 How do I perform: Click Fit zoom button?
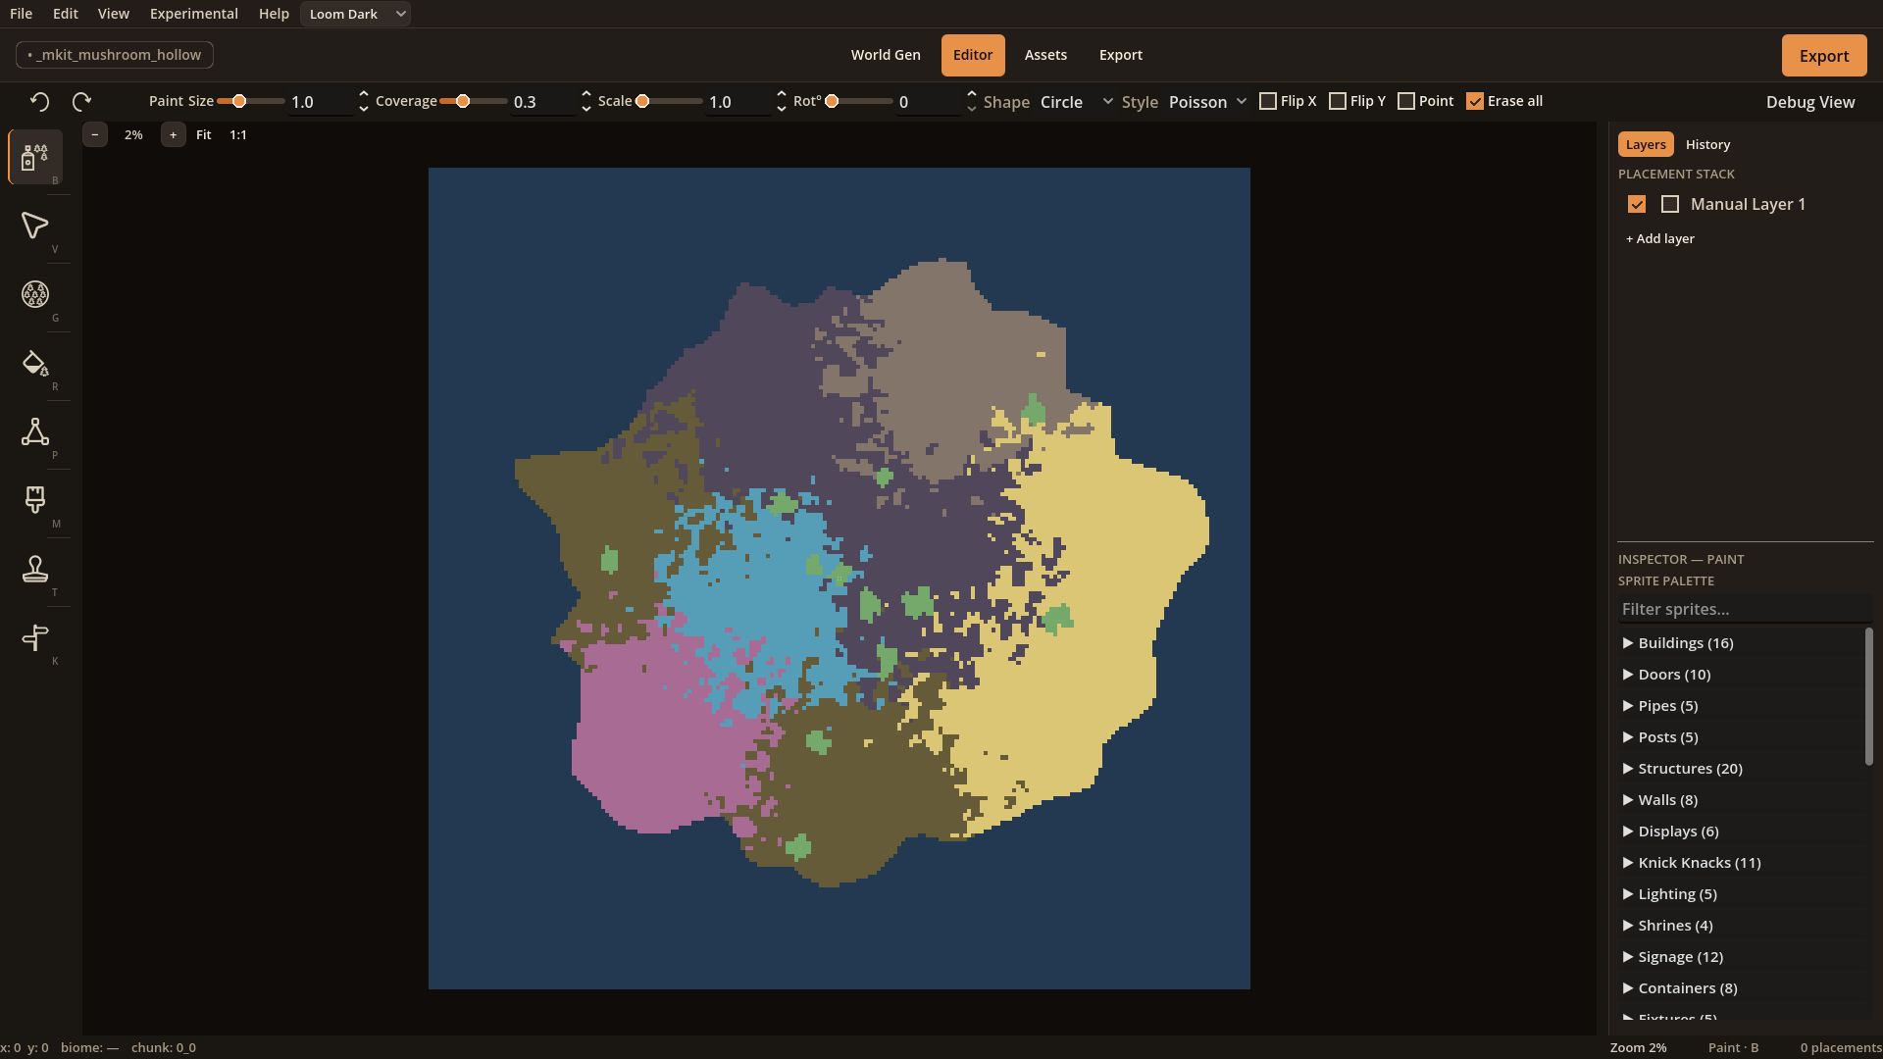pyautogui.click(x=204, y=134)
